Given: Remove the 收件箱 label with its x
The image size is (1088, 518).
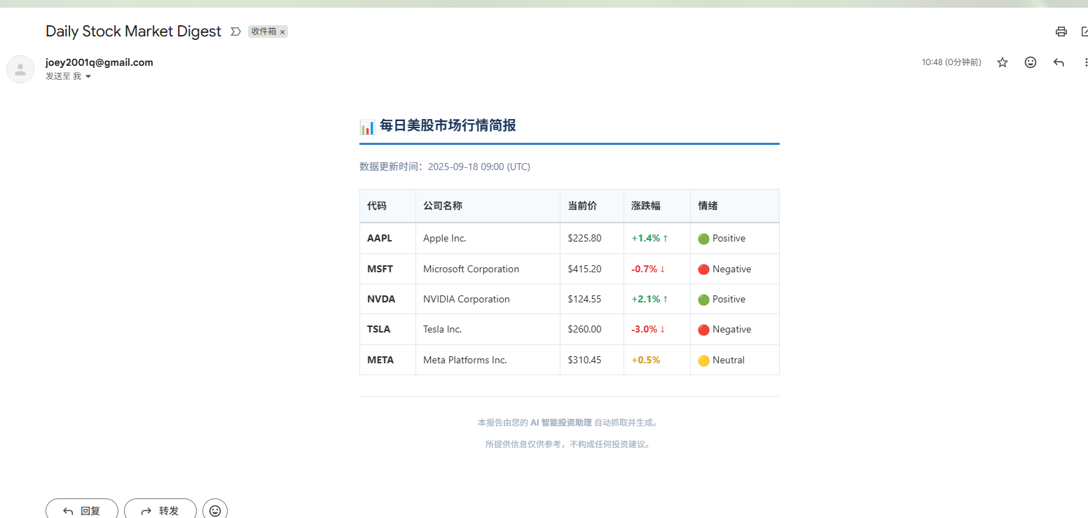Looking at the screenshot, I should coord(282,32).
